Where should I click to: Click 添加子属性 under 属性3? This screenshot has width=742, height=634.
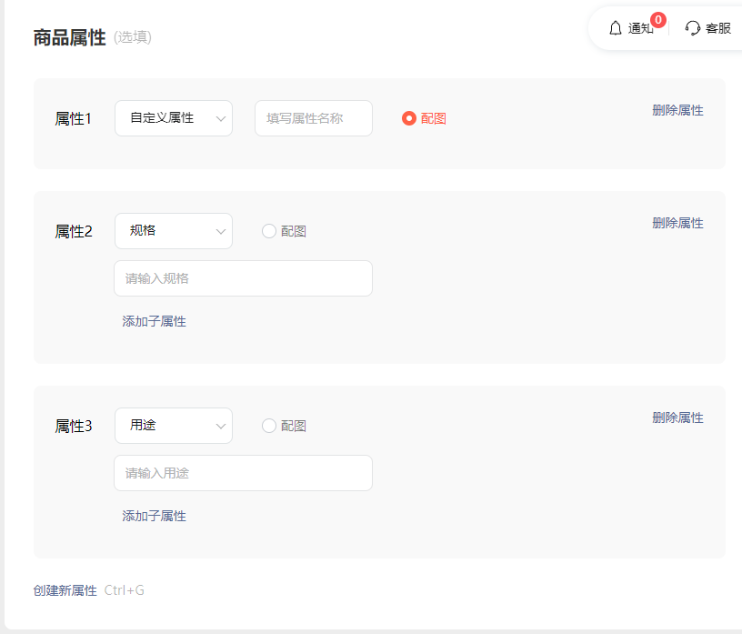[x=155, y=516]
